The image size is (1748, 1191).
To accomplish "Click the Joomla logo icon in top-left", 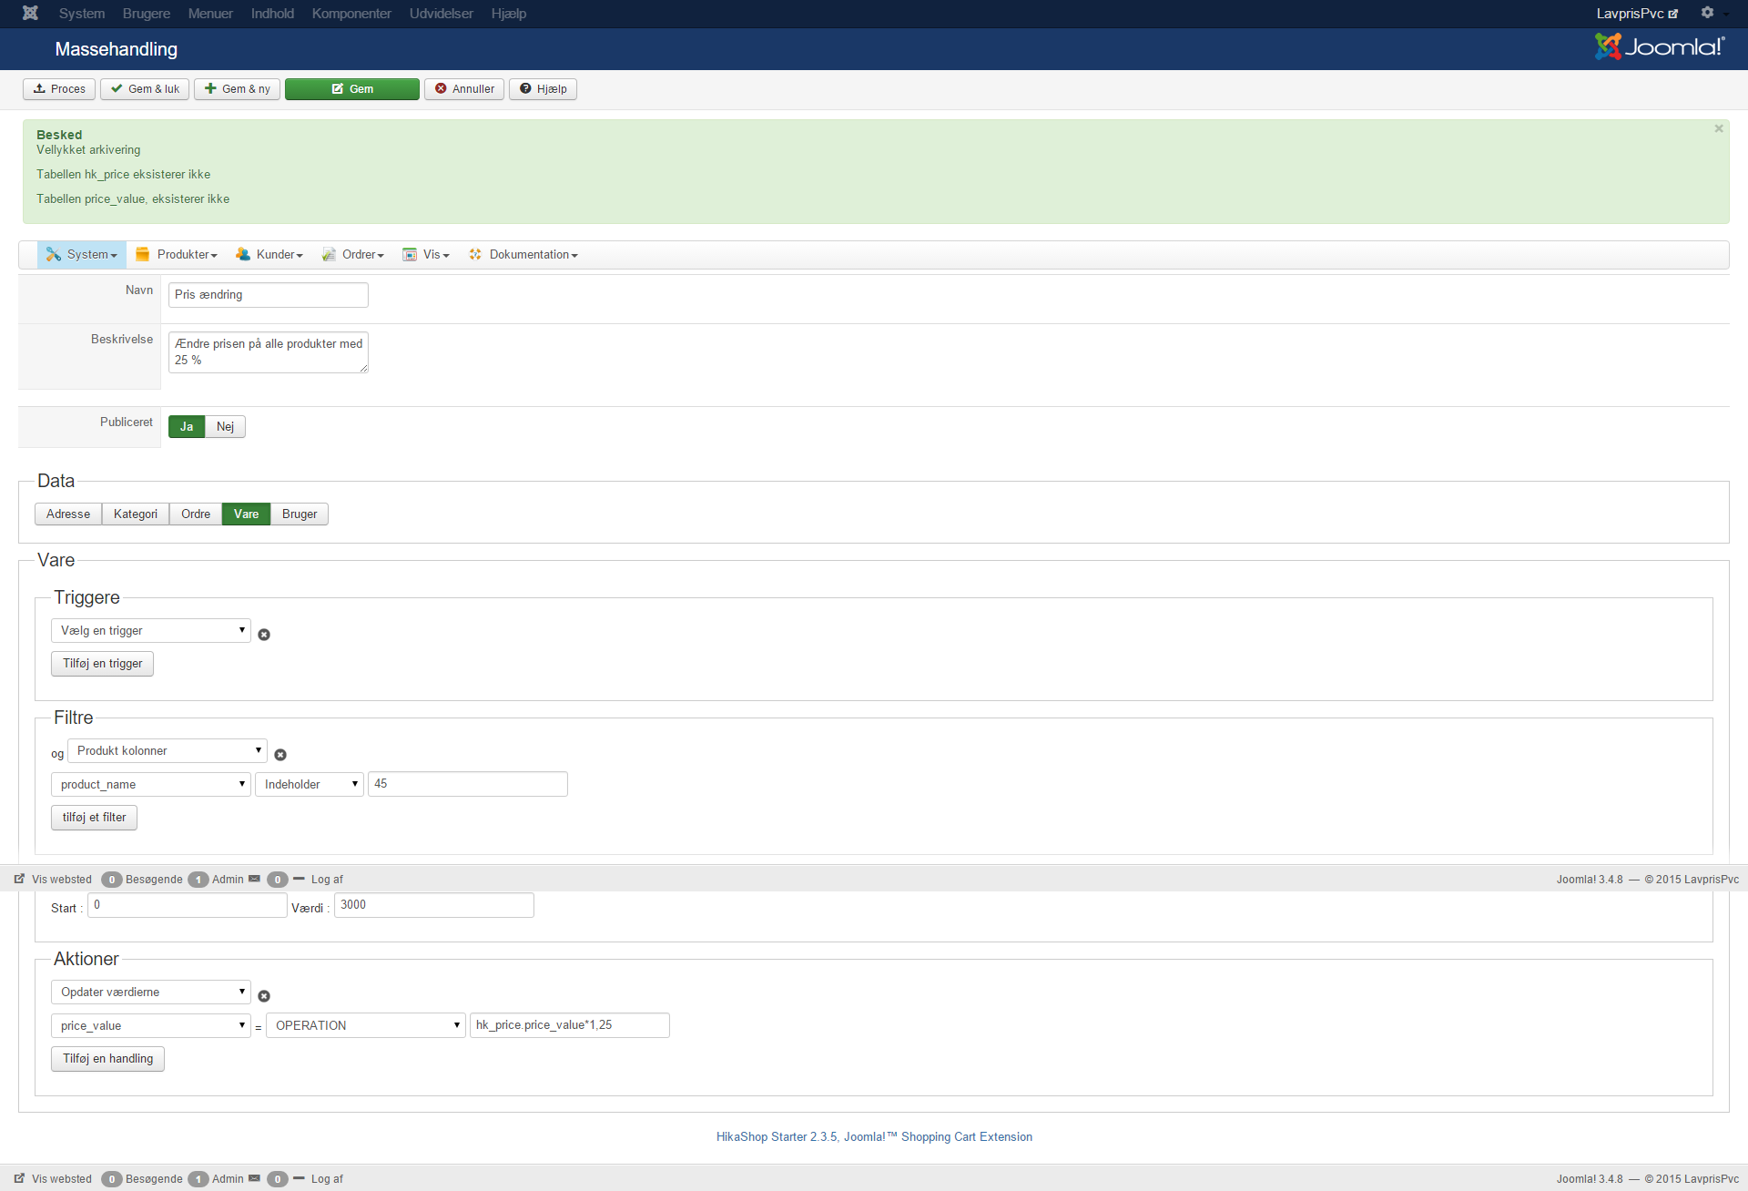I will [x=30, y=13].
